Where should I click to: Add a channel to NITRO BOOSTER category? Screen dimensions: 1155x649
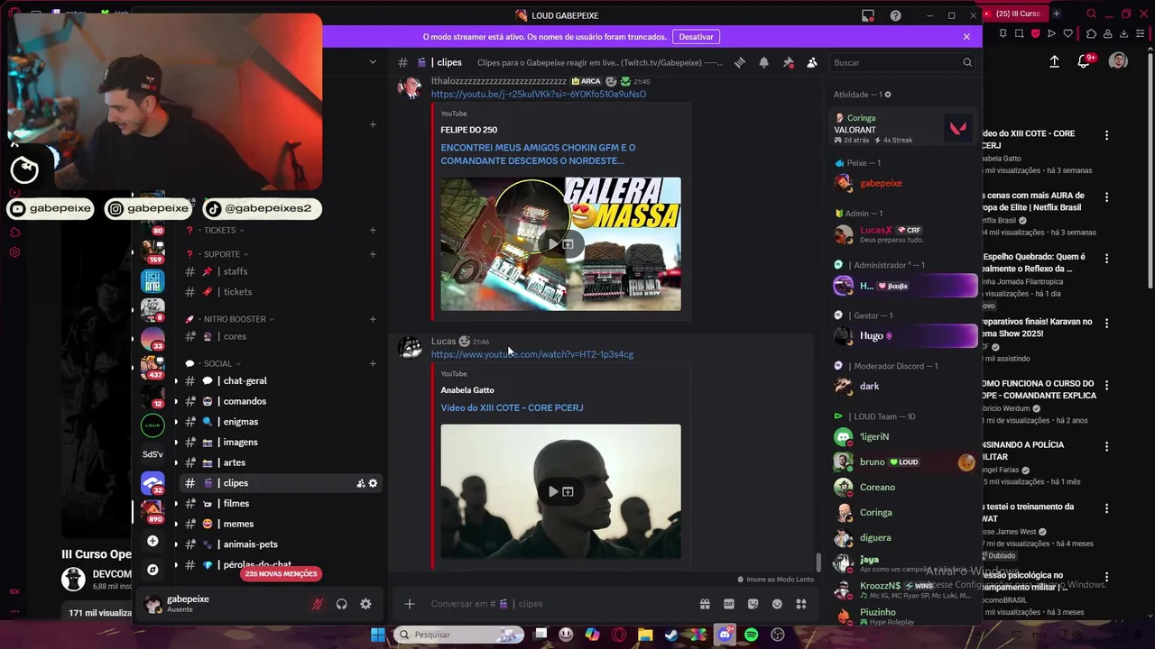[x=373, y=319]
